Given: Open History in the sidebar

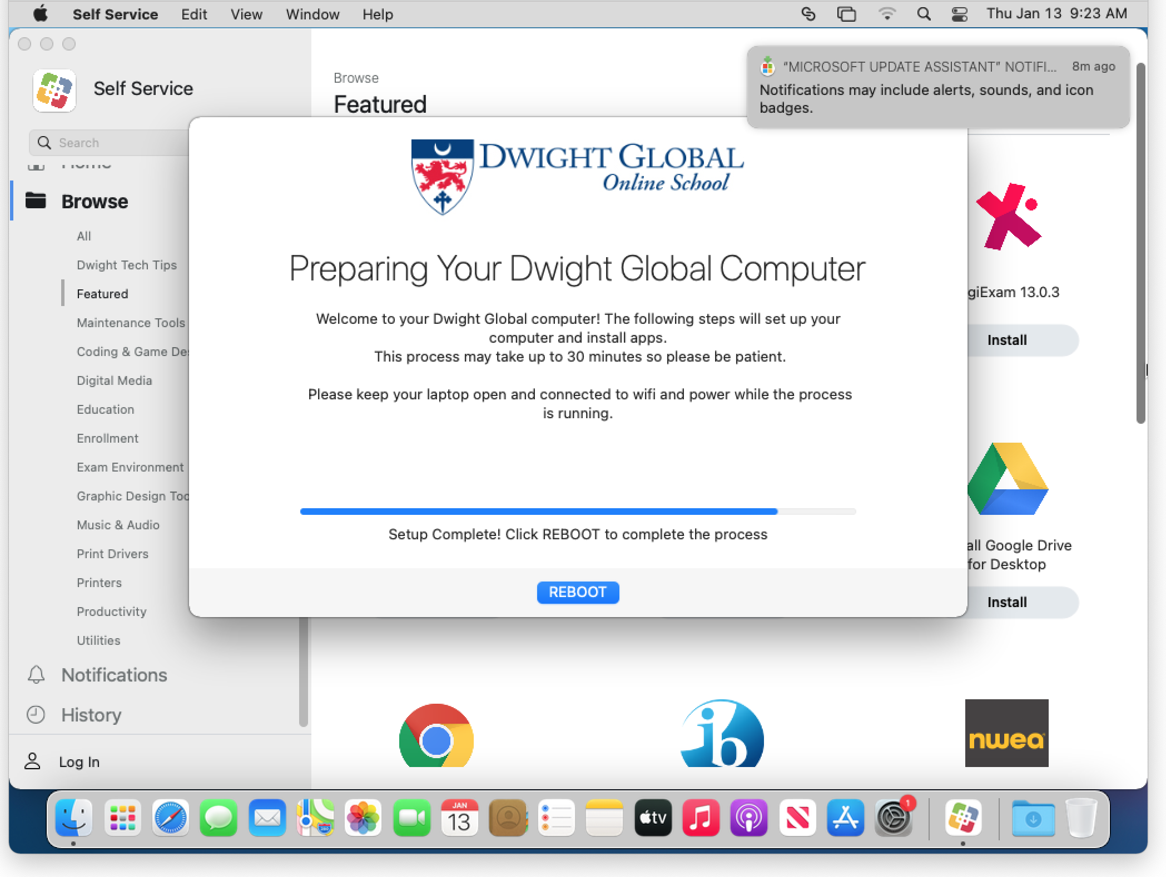Looking at the screenshot, I should (91, 715).
